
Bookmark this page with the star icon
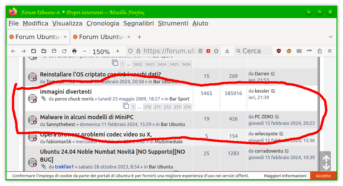coord(216,51)
